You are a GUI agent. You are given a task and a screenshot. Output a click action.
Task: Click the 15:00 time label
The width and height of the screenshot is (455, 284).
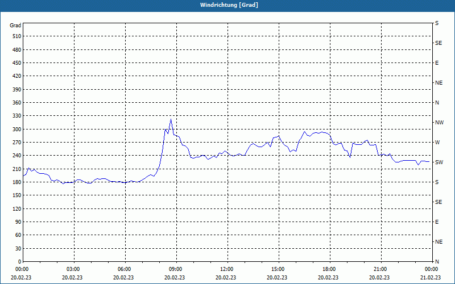click(x=278, y=269)
